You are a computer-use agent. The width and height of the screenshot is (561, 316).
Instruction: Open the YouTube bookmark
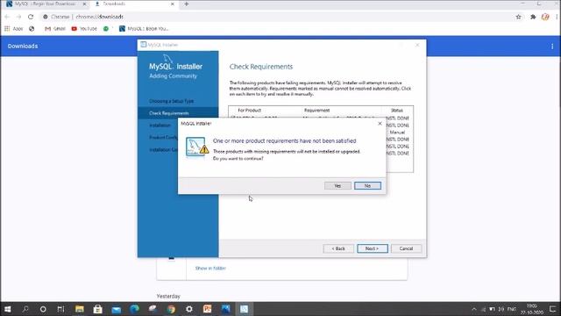[84, 29]
